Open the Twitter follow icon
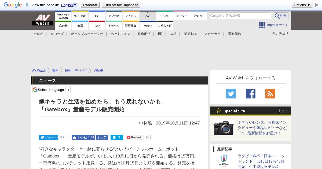The image size is (322, 169). [x=231, y=94]
